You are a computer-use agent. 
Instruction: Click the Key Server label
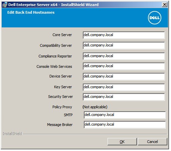63,87
